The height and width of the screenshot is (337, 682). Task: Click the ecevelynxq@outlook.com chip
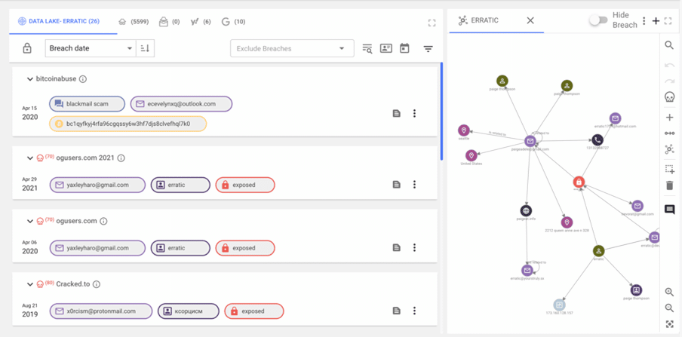[x=181, y=104]
